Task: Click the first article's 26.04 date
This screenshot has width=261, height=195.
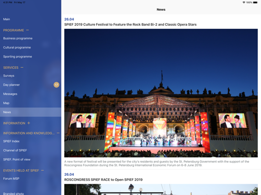Action: 69,19
